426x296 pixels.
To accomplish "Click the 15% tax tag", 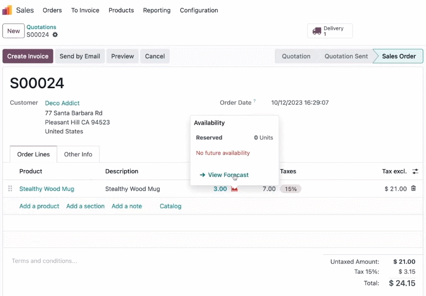I will pos(291,189).
